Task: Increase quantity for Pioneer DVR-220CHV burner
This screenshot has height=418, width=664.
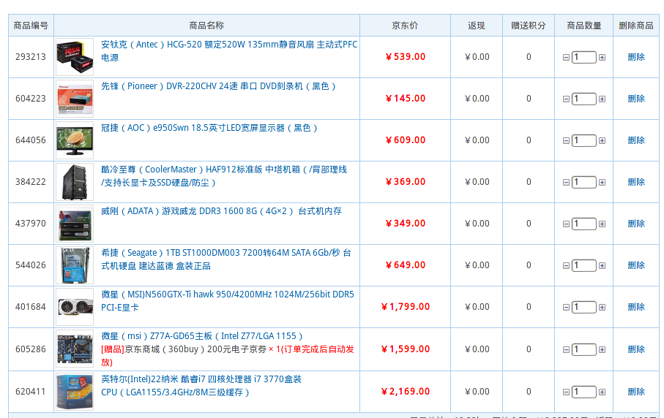Action: pos(603,99)
